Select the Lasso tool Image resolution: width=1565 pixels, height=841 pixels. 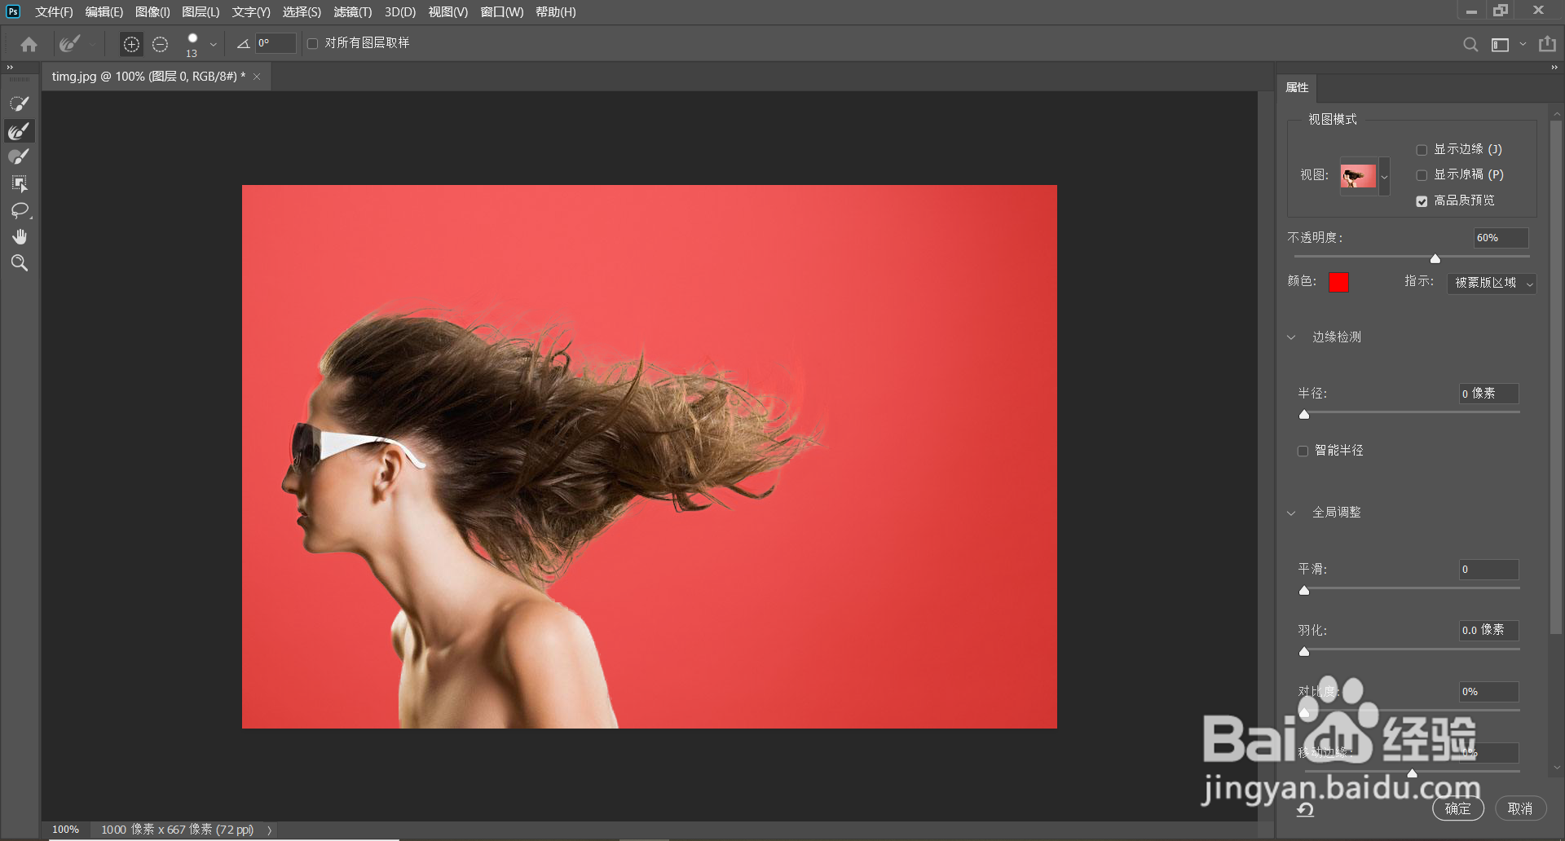(20, 210)
